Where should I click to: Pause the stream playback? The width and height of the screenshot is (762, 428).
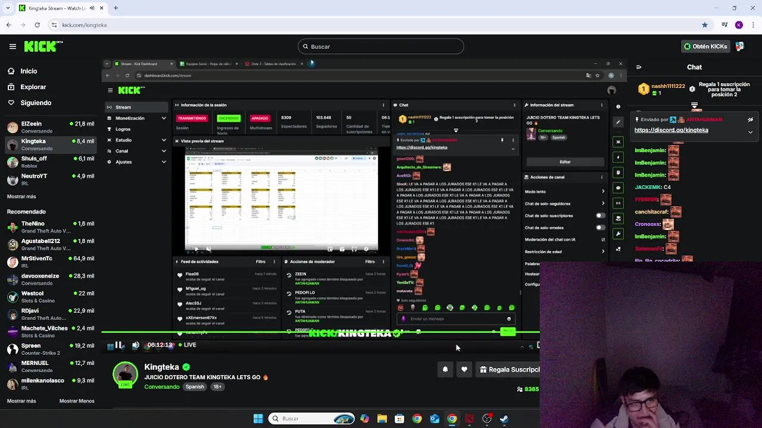(119, 345)
